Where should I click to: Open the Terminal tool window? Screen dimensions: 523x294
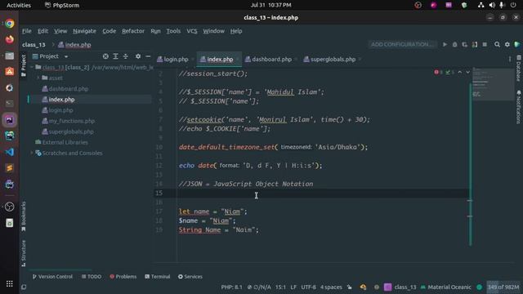158,277
